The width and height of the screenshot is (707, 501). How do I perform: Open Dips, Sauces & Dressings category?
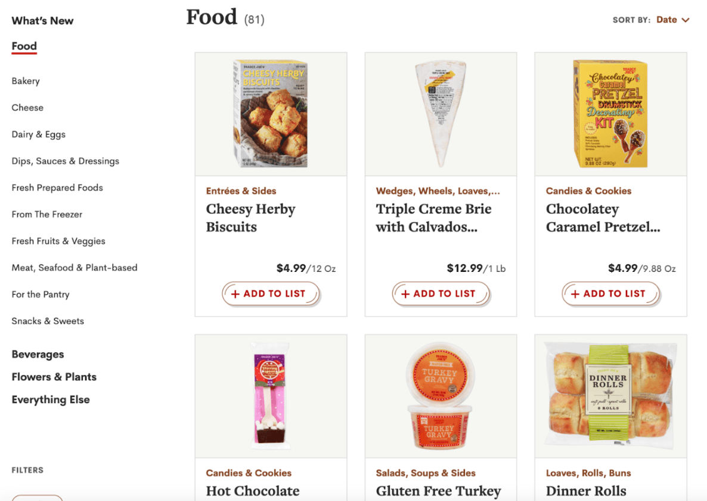point(65,161)
